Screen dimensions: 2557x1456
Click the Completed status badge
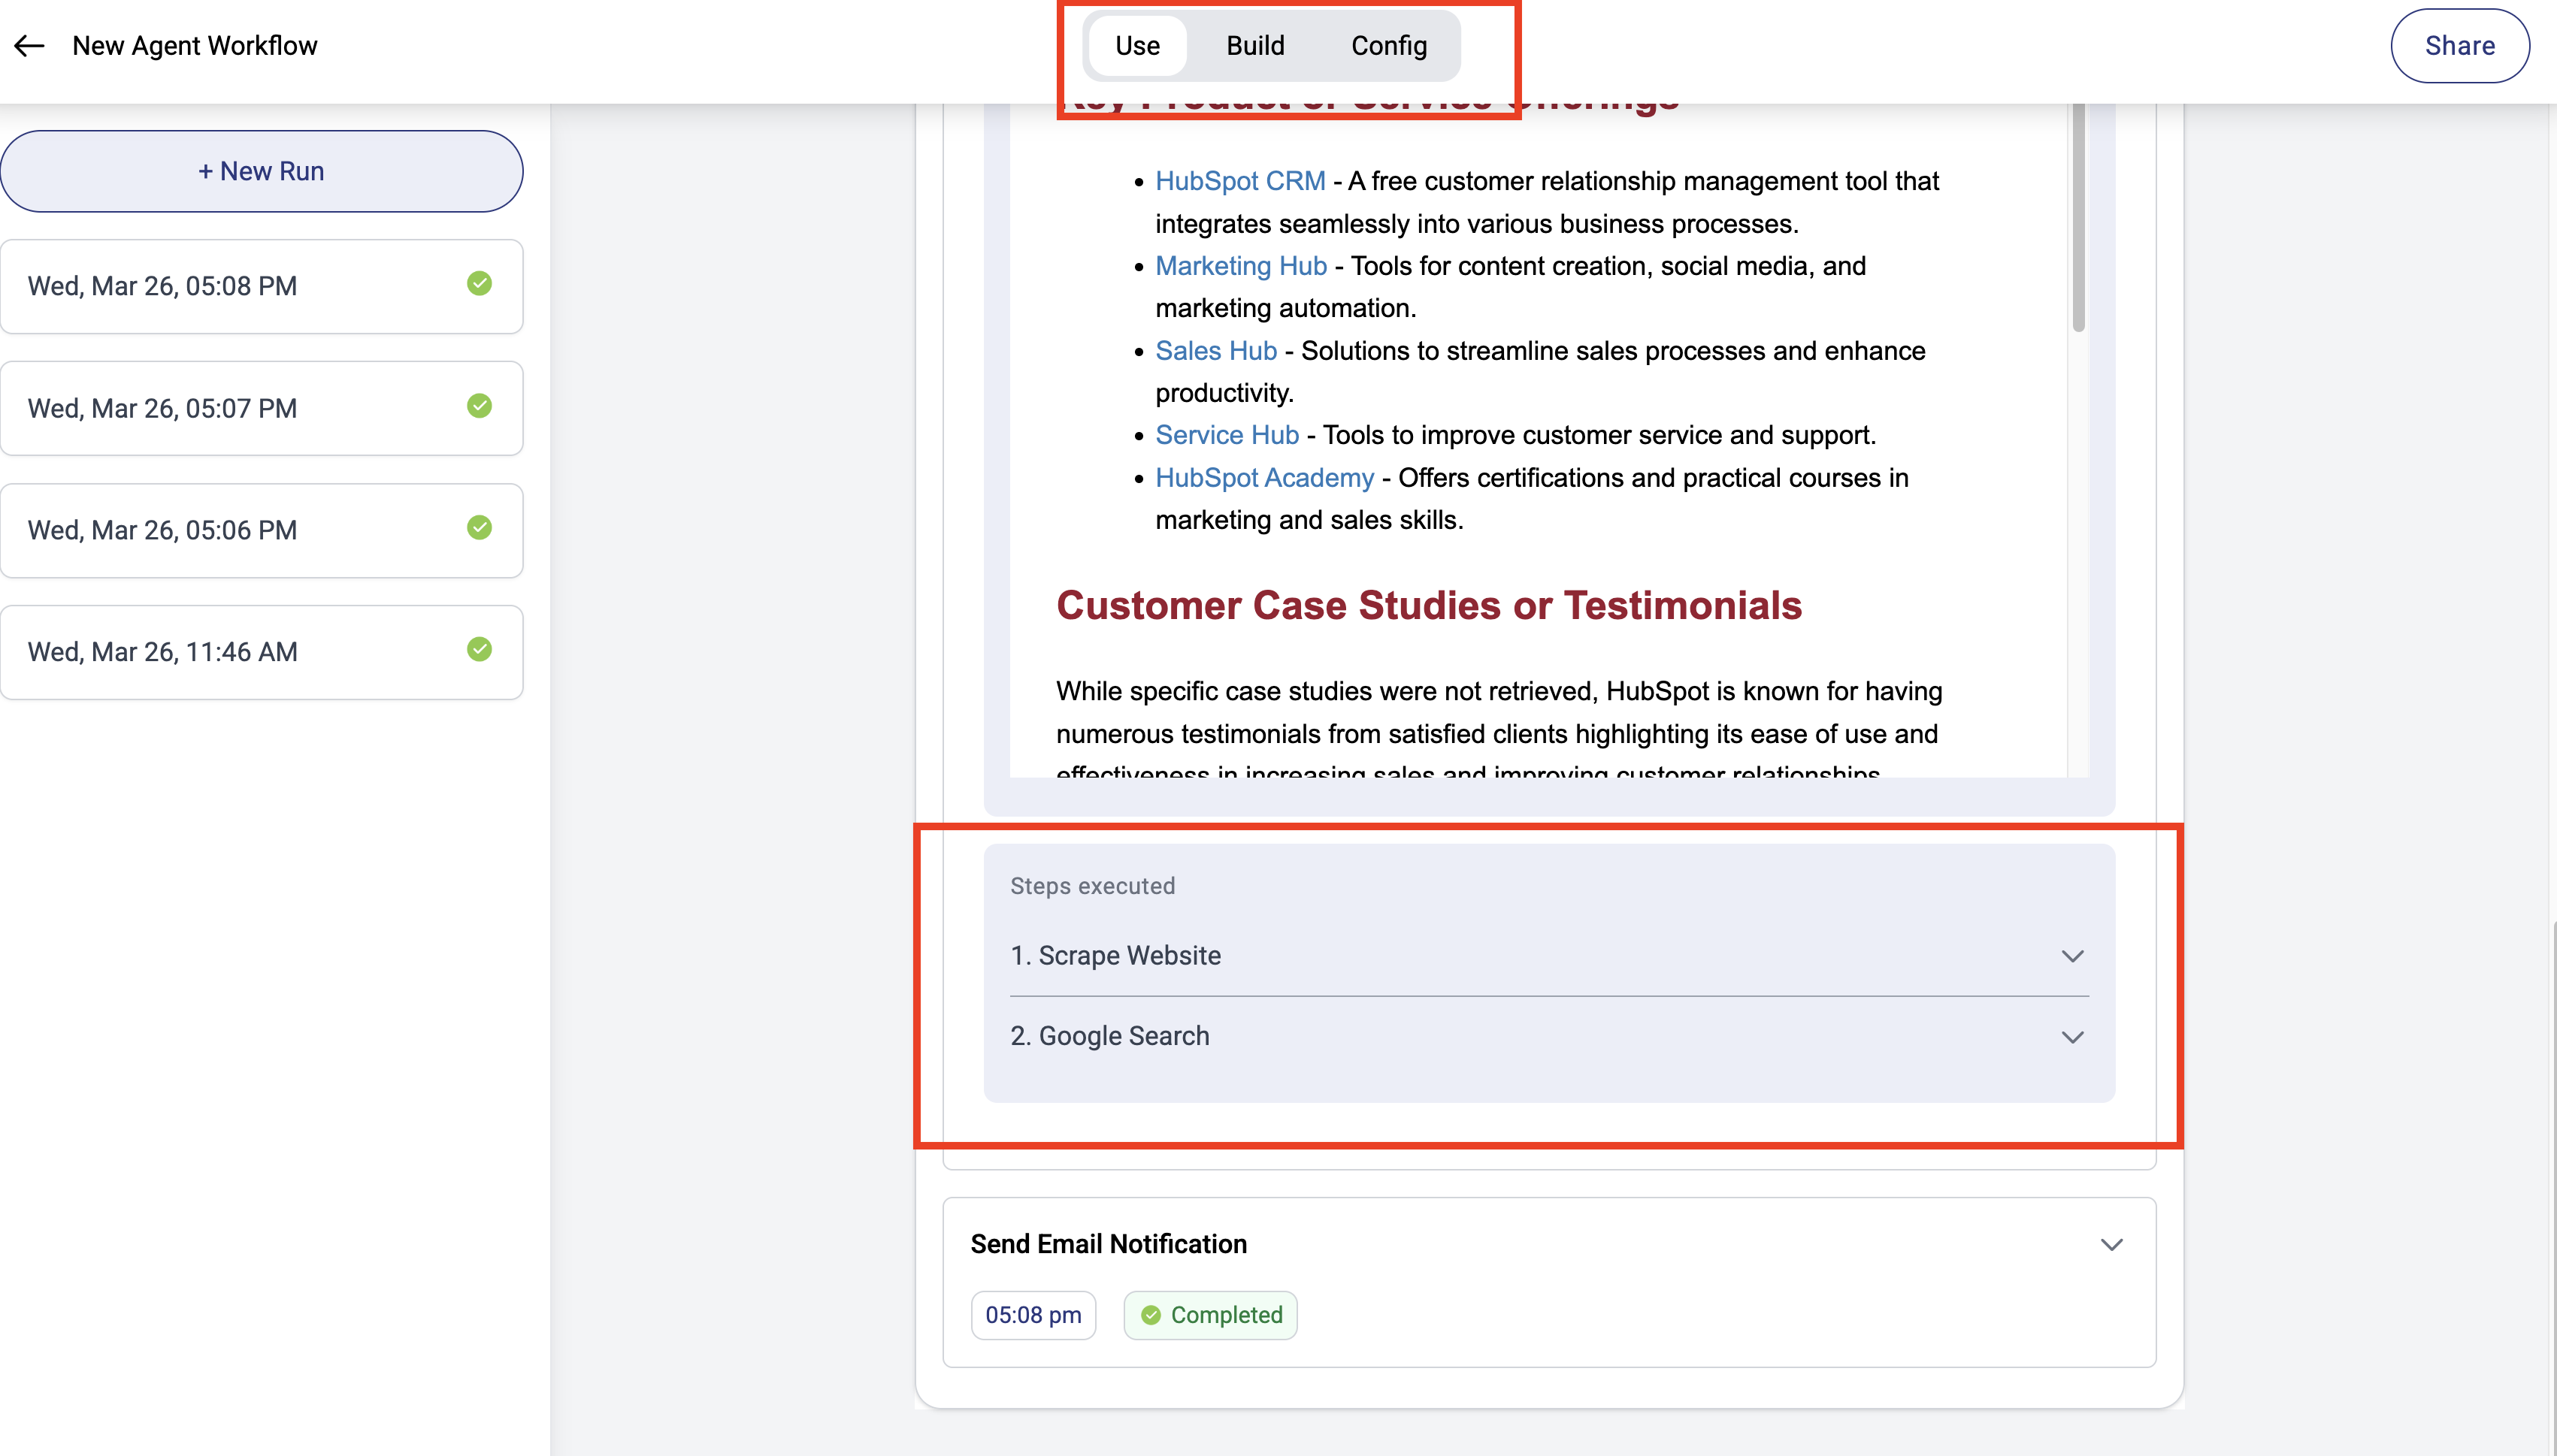(1210, 1315)
